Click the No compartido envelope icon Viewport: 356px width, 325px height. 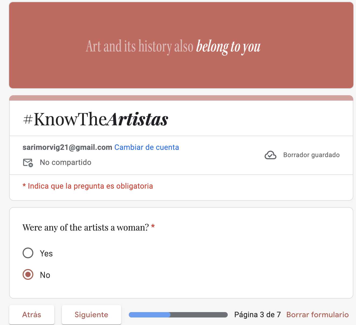point(28,162)
